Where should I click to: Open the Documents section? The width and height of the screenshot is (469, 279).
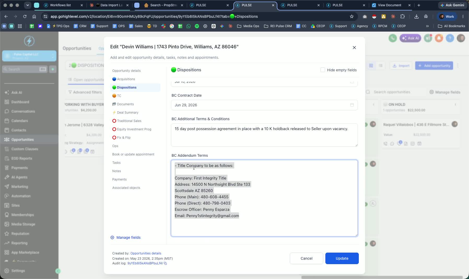123,104
